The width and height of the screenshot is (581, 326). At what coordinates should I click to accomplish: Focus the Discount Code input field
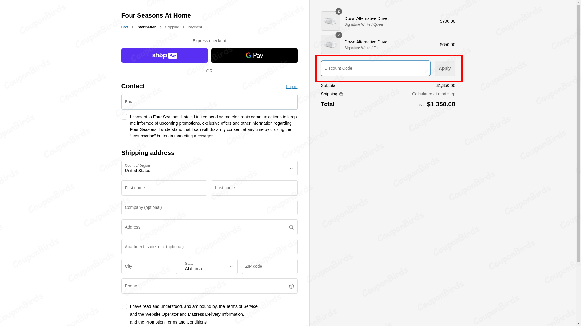click(375, 68)
